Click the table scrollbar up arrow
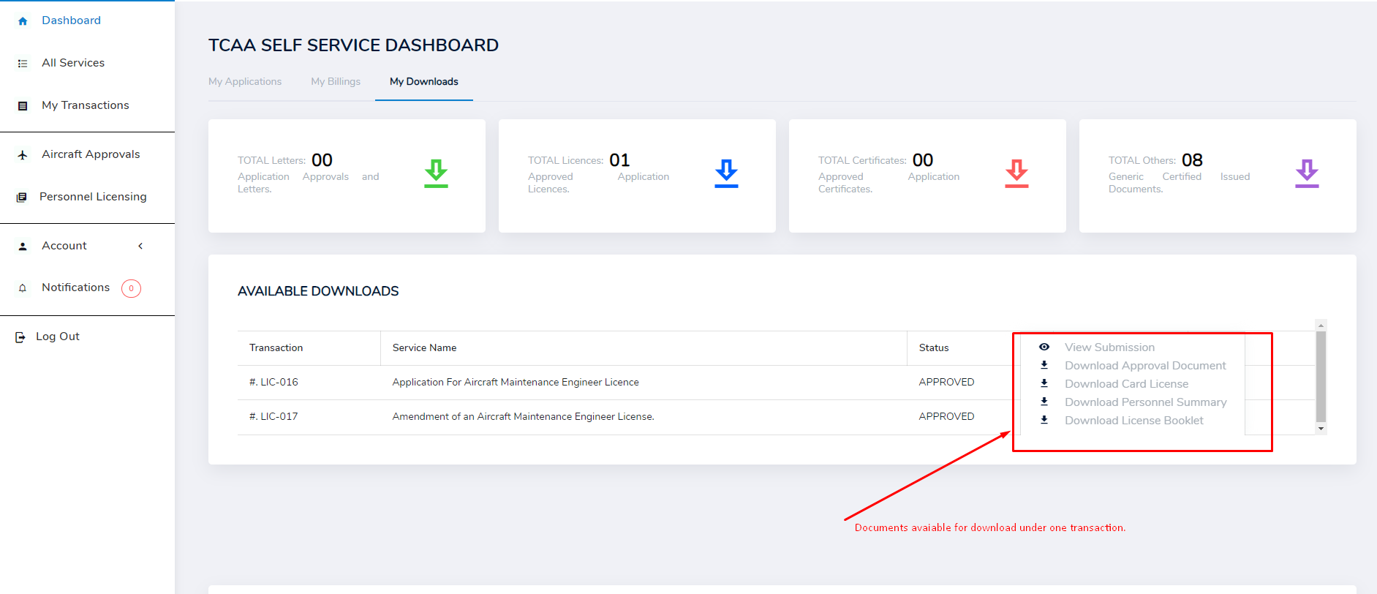Screen dimensions: 1377x594 tap(1321, 325)
